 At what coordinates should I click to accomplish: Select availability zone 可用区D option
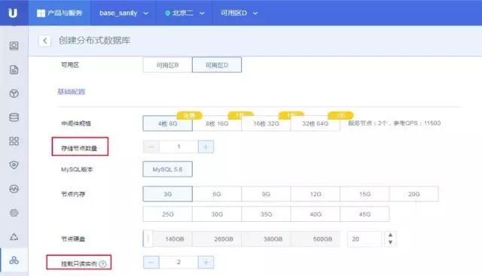click(217, 65)
